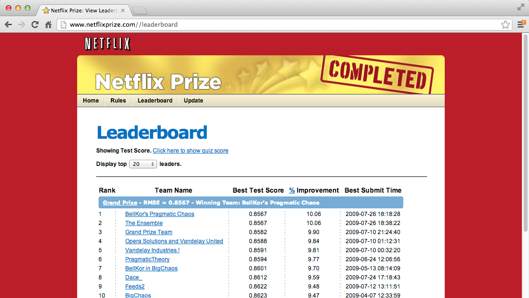Click the Netflix logo
The height and width of the screenshot is (298, 529).
(108, 44)
